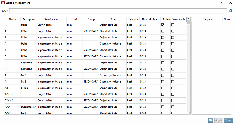Click Object attribute cell in AAD Durchmesser row

[113, 107]
